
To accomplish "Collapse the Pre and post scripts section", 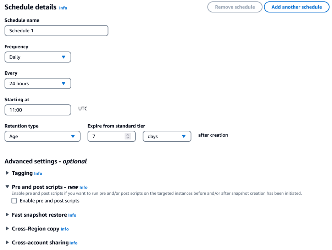I will pyautogui.click(x=7, y=187).
